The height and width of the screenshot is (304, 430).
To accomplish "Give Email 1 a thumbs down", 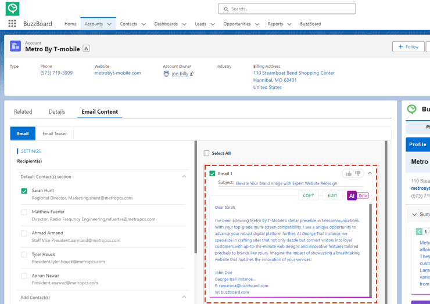I will [x=358, y=173].
